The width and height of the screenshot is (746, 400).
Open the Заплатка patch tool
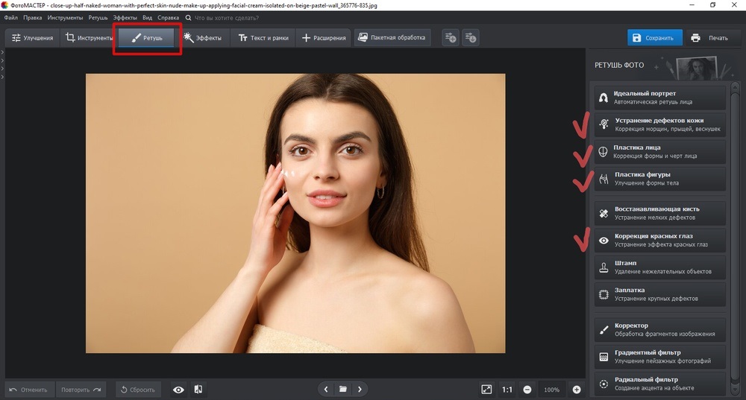coord(659,294)
